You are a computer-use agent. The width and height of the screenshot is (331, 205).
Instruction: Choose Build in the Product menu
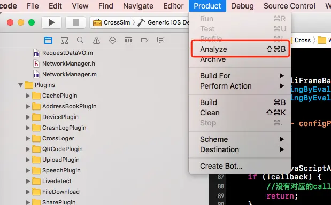click(x=240, y=102)
